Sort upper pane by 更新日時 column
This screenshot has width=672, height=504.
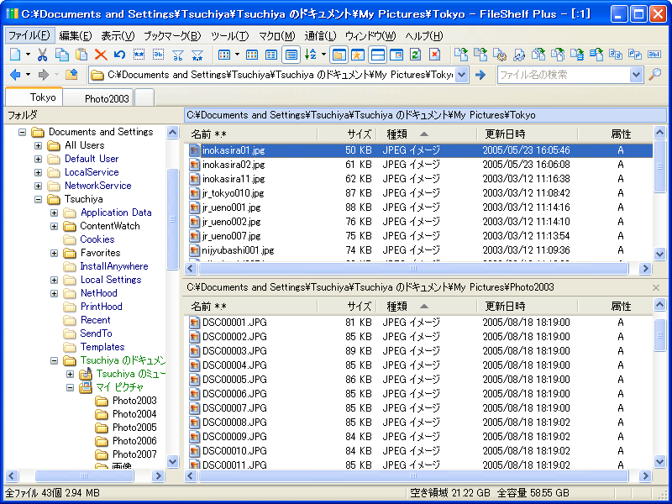528,134
